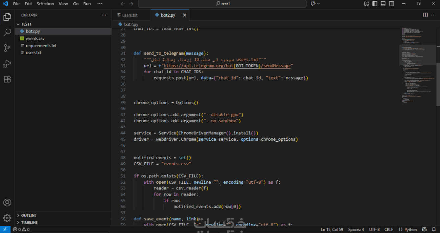Click the Python language mode button
The height and width of the screenshot is (233, 440).
(408, 229)
